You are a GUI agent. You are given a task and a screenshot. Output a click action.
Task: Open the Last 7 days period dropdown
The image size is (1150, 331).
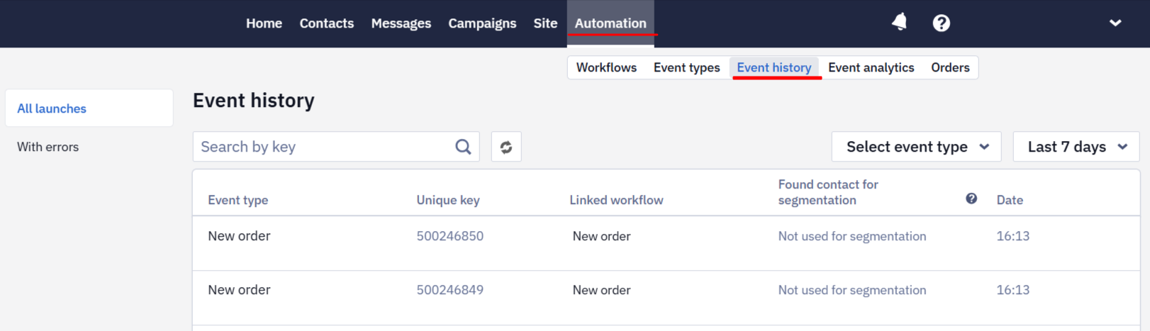click(1076, 147)
